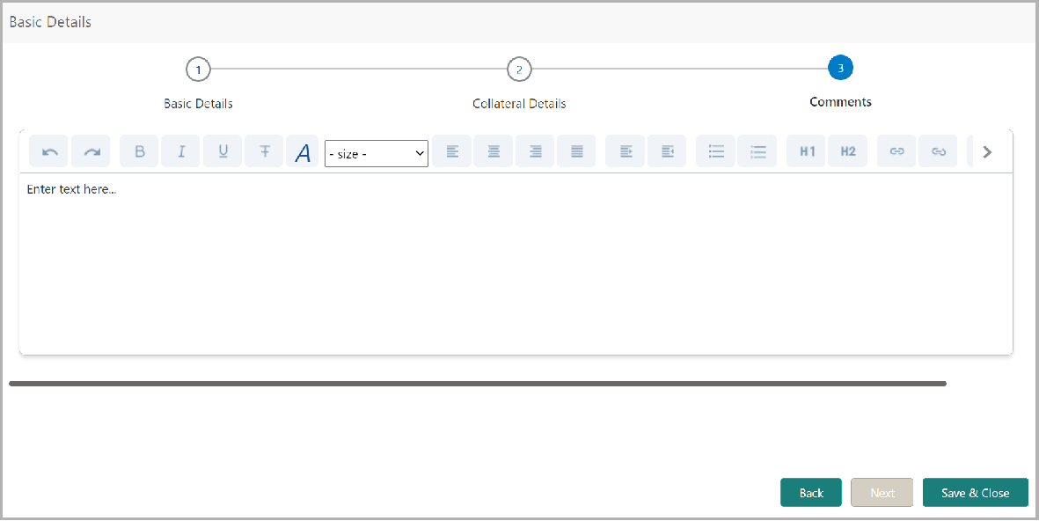Apply strikethrough formatting
This screenshot has height=521, width=1039.
coord(264,150)
